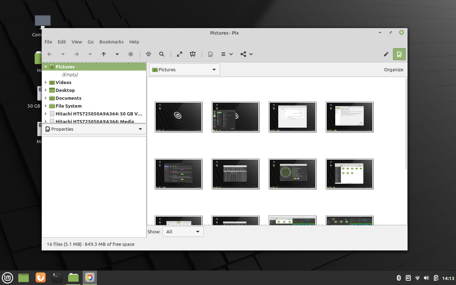Open the Properties panel dropdown
456x285 pixels.
coord(94,129)
